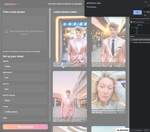This screenshot has width=150, height=132.
Task: Enable the Use large request rows checkbox
Action: coord(131,18)
